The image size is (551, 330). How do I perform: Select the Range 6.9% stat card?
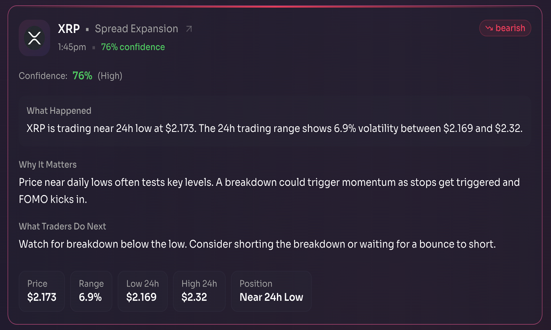[91, 291]
